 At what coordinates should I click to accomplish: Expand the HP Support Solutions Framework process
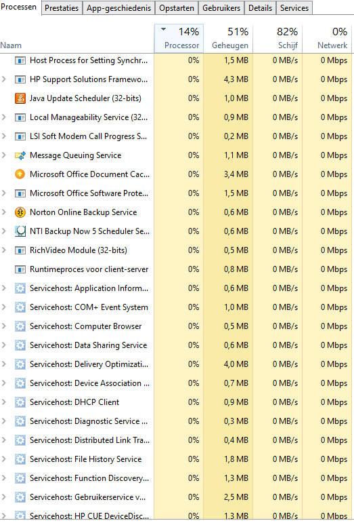point(4,79)
